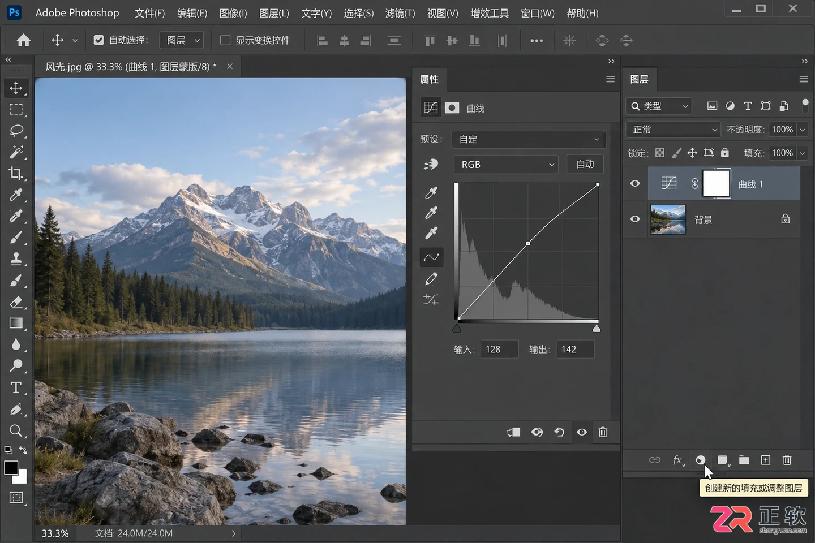This screenshot has width=815, height=543.
Task: Toggle view previous state eye-arrow icon
Action: tap(537, 432)
